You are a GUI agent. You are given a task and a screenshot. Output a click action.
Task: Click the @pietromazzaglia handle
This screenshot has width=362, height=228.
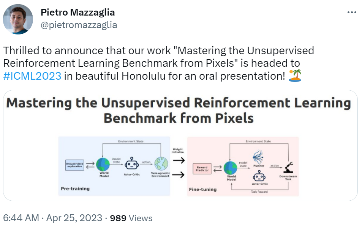(x=79, y=25)
